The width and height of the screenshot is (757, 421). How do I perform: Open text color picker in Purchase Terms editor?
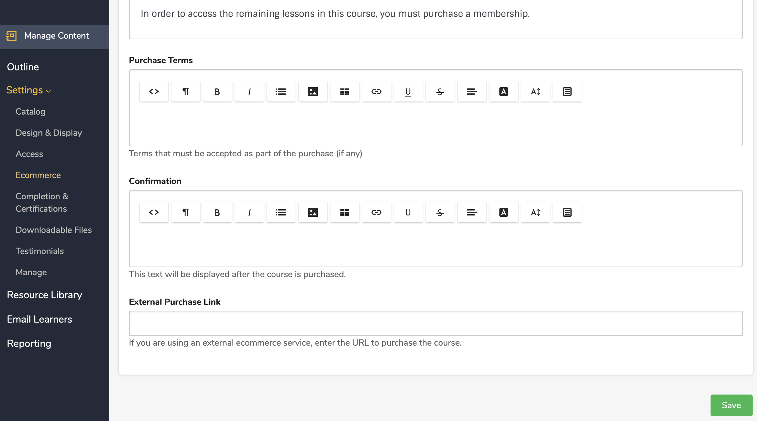coord(504,92)
